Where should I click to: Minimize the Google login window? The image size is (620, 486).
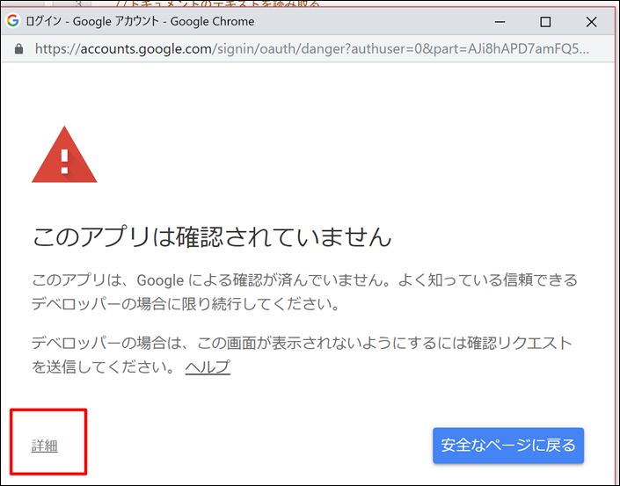(500, 22)
